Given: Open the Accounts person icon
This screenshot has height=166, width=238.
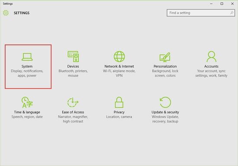Looking at the screenshot, I should [212, 56].
